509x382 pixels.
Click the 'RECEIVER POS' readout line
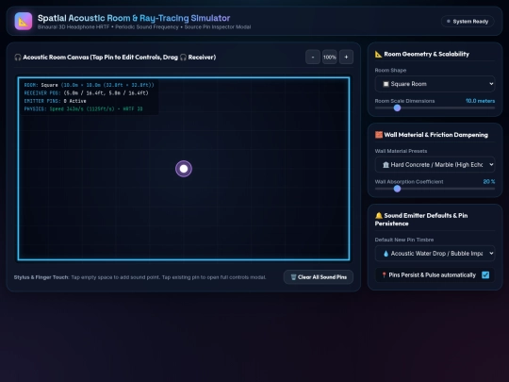86,92
